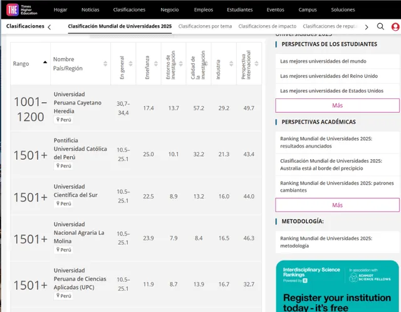Open Empleos in the top menu
The width and height of the screenshot is (401, 312).
[203, 10]
